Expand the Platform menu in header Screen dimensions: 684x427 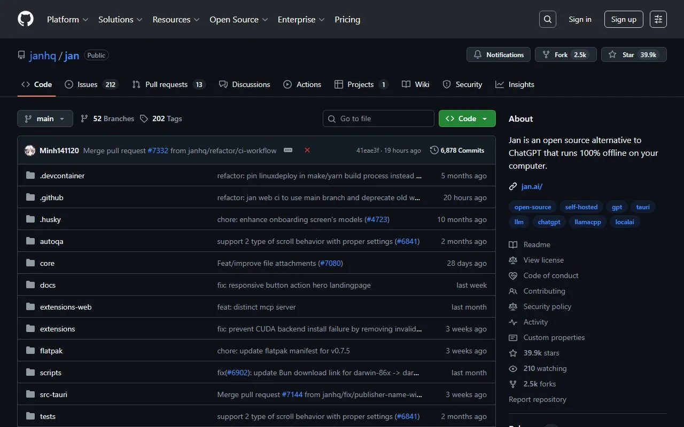67,19
